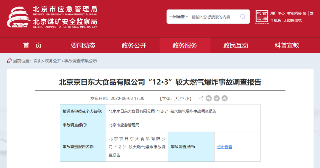Open 手机版 mobile version link
The image size is (320, 168).
click(276, 20)
